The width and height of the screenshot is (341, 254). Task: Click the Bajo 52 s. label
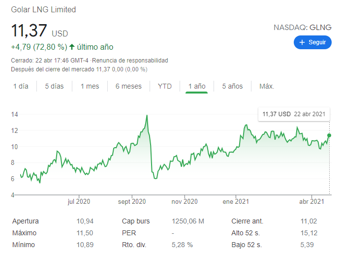pos(247,245)
